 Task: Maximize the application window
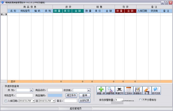[166, 3]
